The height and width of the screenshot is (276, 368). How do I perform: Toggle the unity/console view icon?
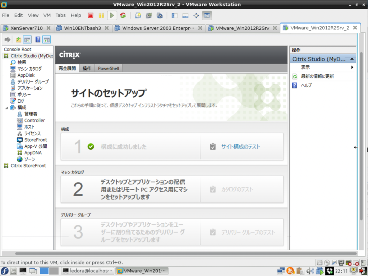(x=207, y=15)
